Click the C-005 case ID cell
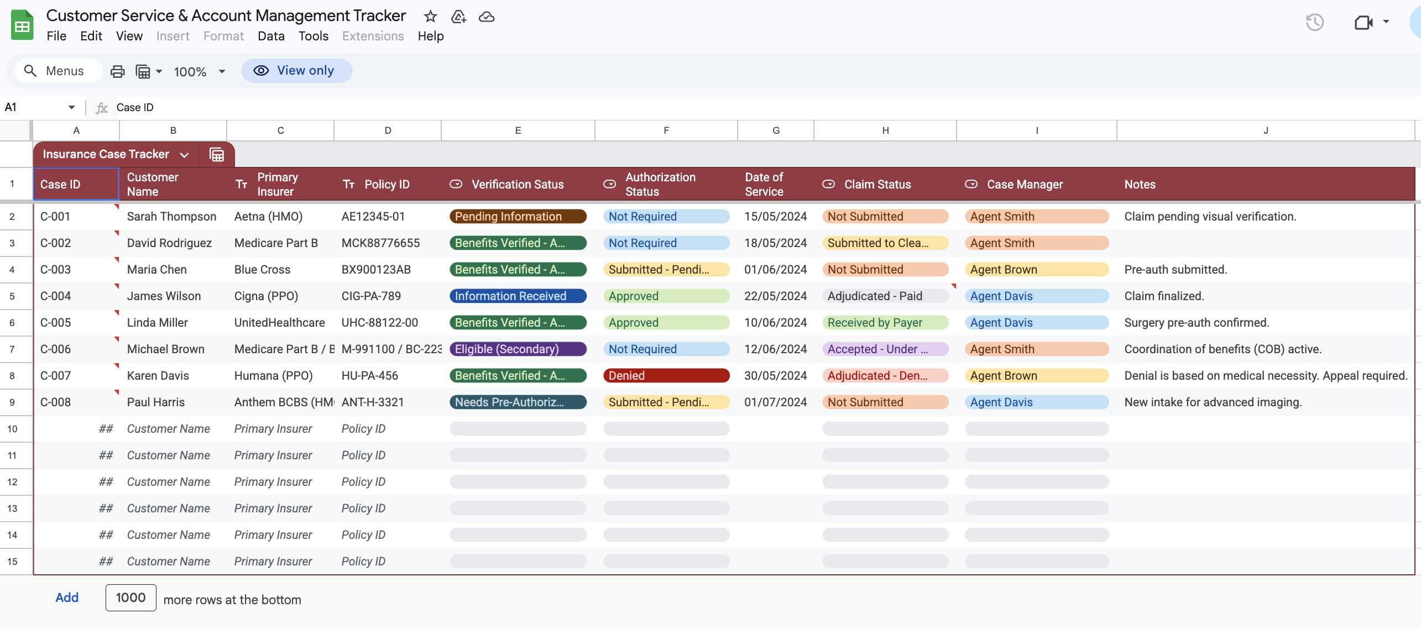The width and height of the screenshot is (1421, 629). pos(76,323)
